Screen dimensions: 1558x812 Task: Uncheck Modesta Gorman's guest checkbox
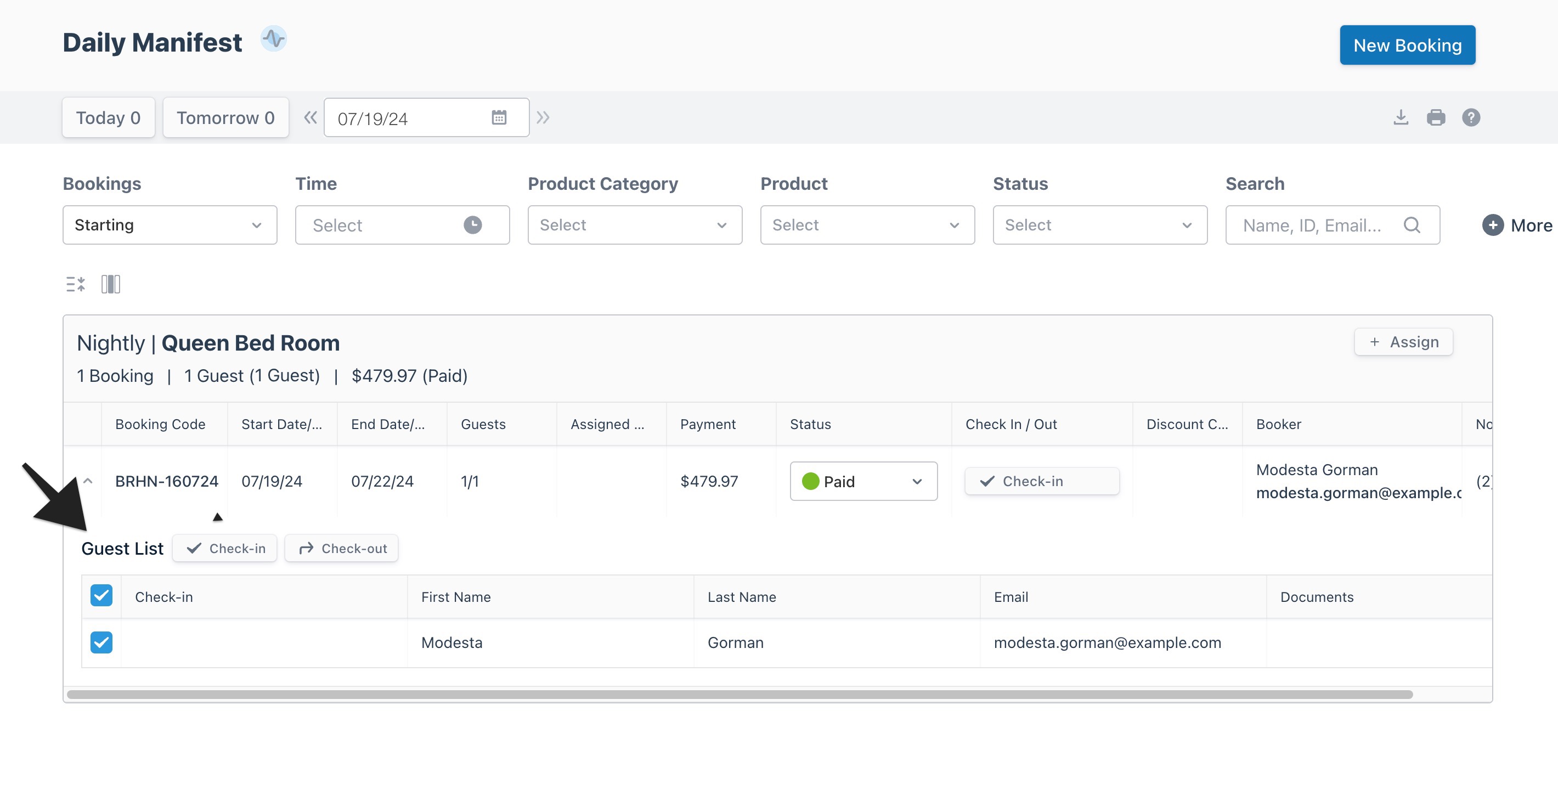101,642
